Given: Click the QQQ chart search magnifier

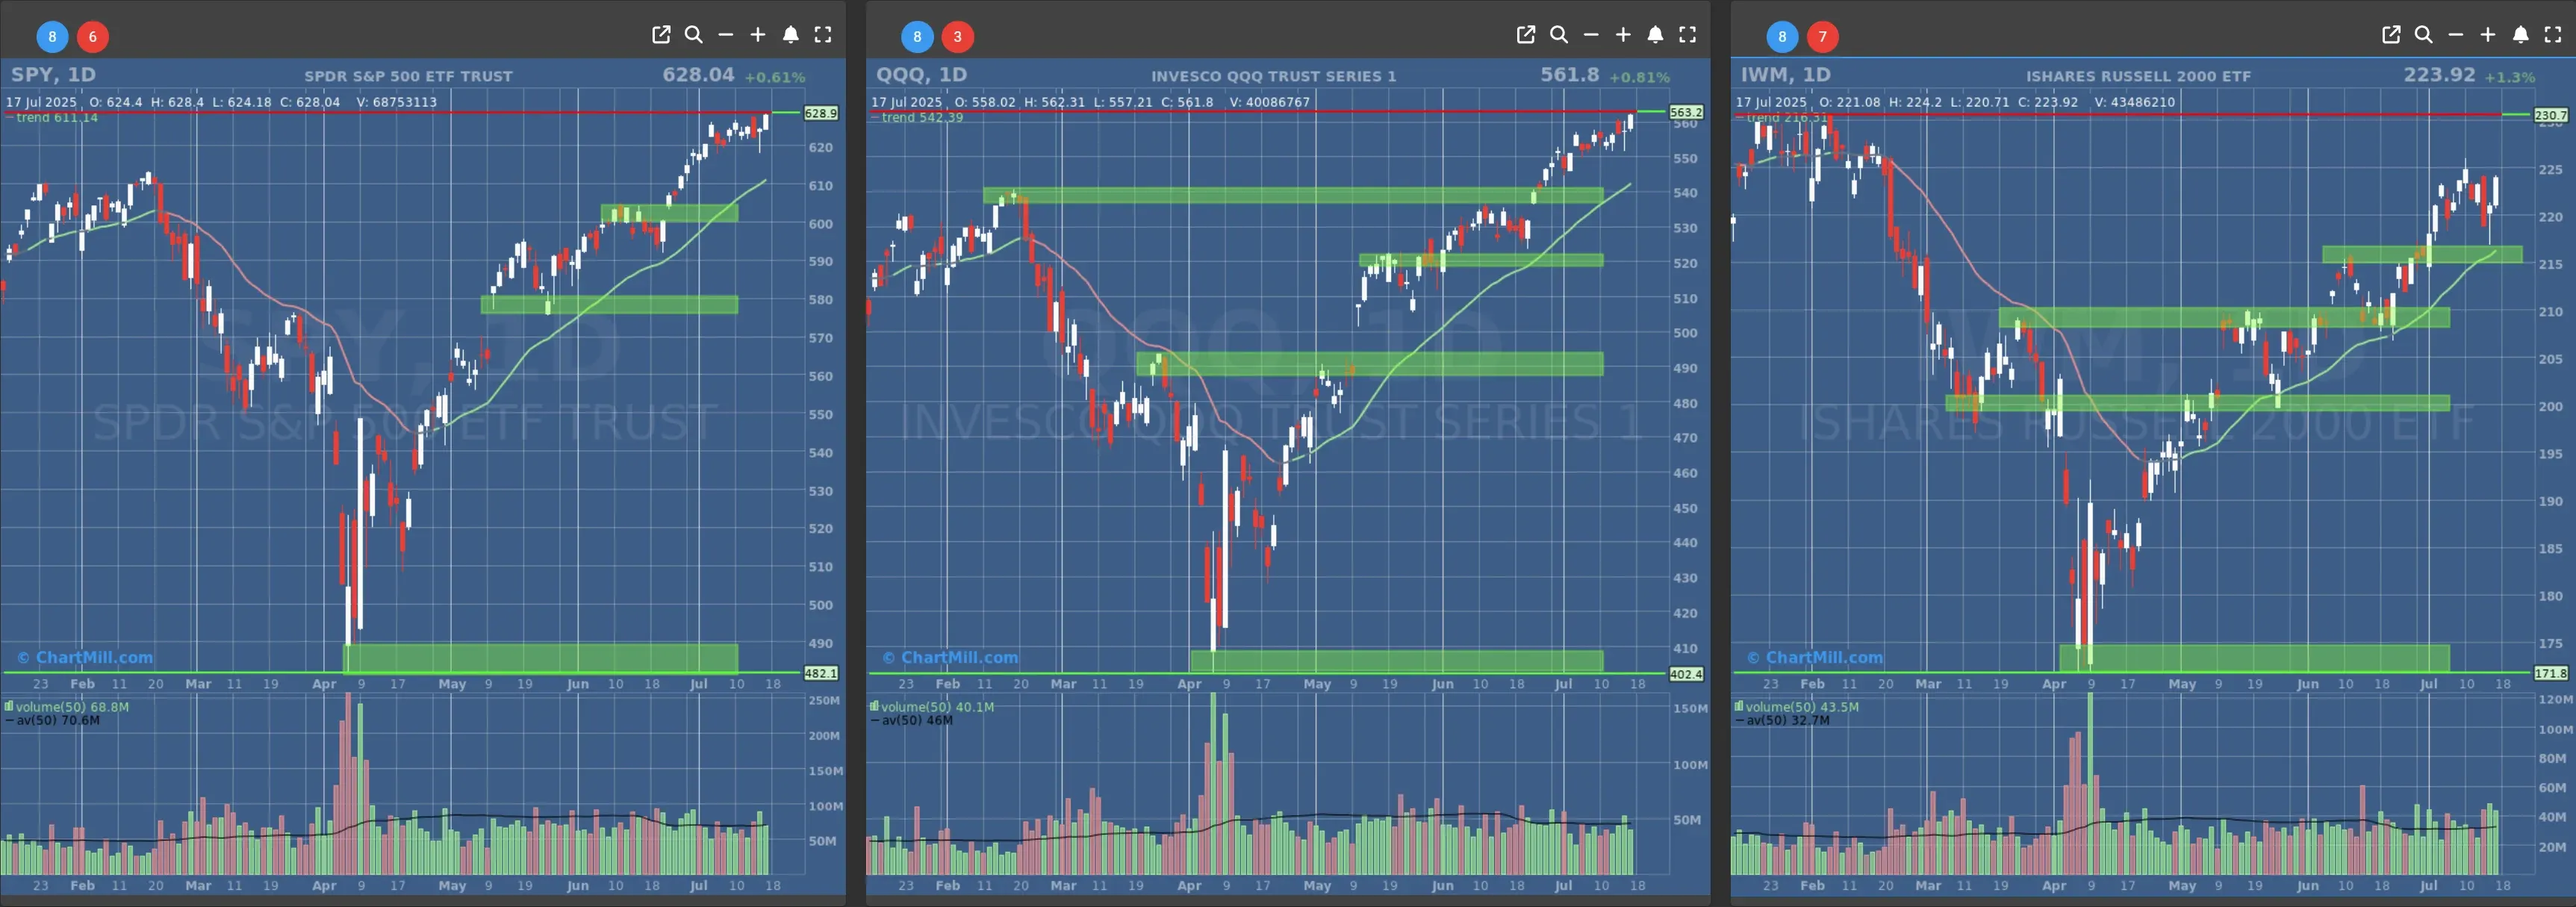Looking at the screenshot, I should click(1558, 35).
